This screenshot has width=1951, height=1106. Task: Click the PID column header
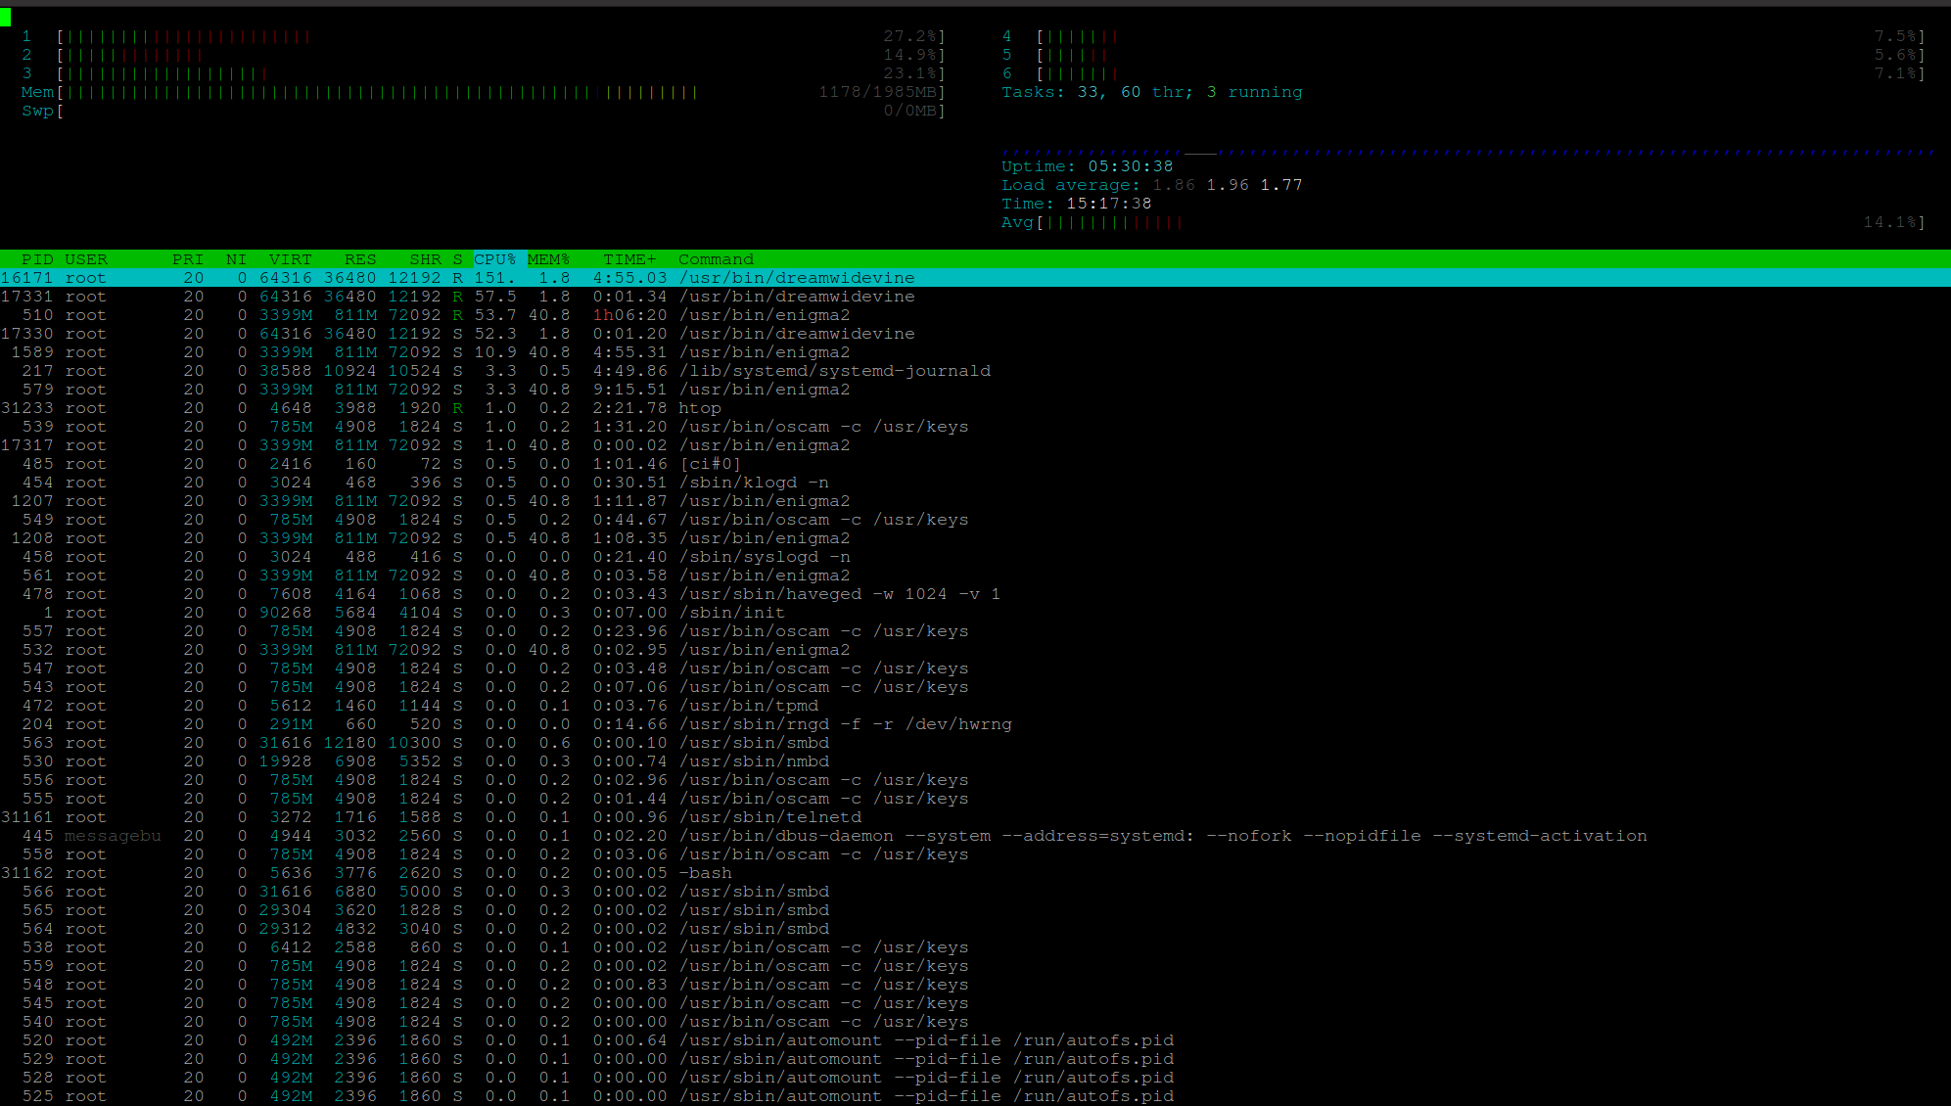37,259
